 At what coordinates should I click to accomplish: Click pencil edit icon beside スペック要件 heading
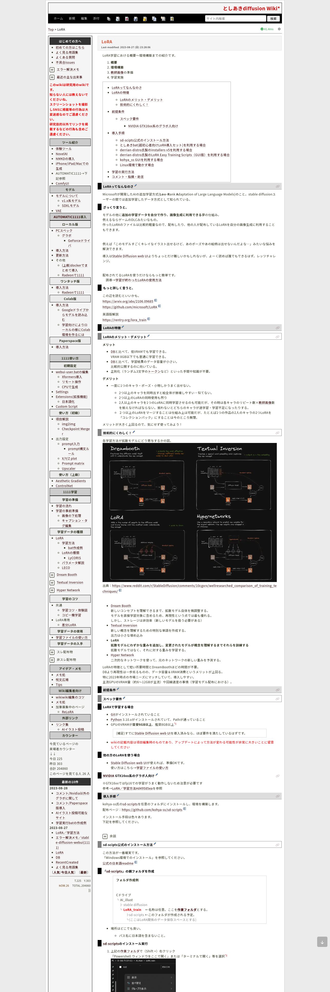pos(124,698)
